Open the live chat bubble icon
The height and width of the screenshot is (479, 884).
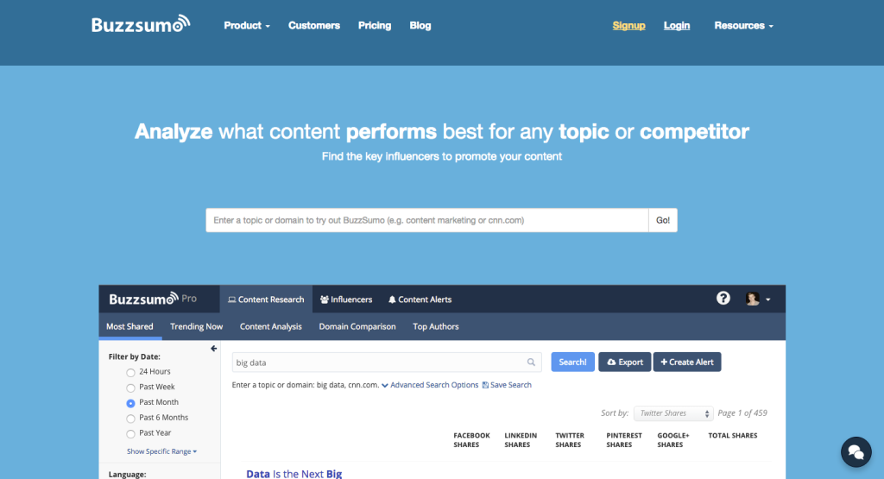(856, 451)
